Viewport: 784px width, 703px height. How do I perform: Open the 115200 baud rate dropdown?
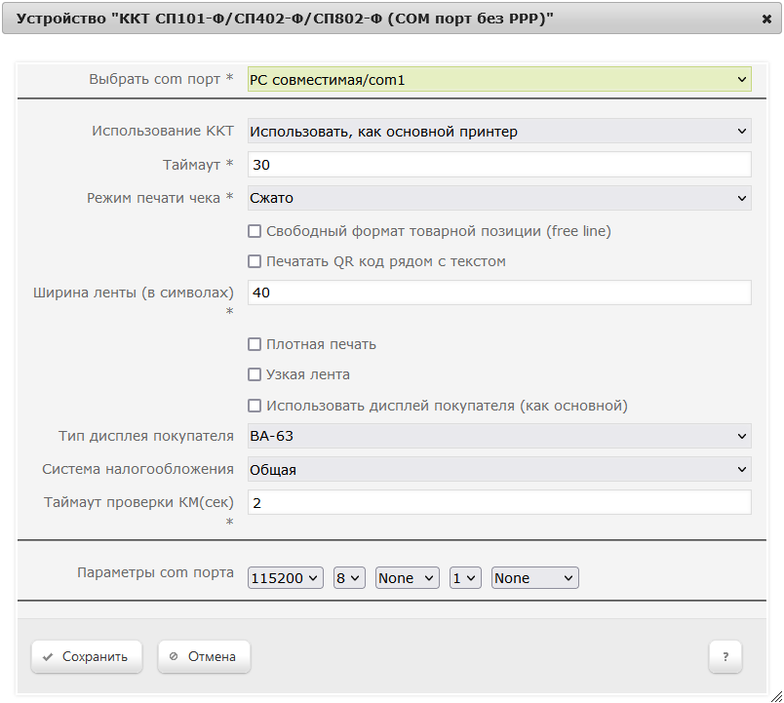tap(286, 578)
